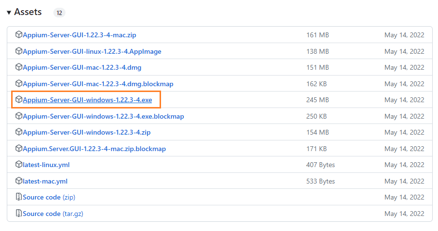Click package icon beside dmg.blockmap asset
This screenshot has width=438, height=231.
(x=19, y=83)
